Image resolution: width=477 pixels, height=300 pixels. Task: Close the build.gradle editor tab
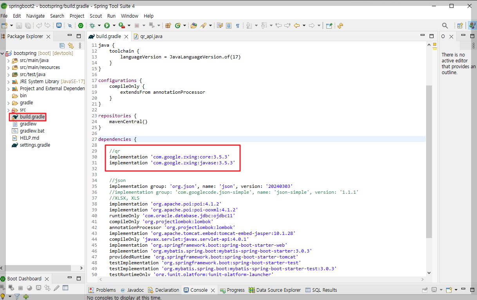click(126, 36)
